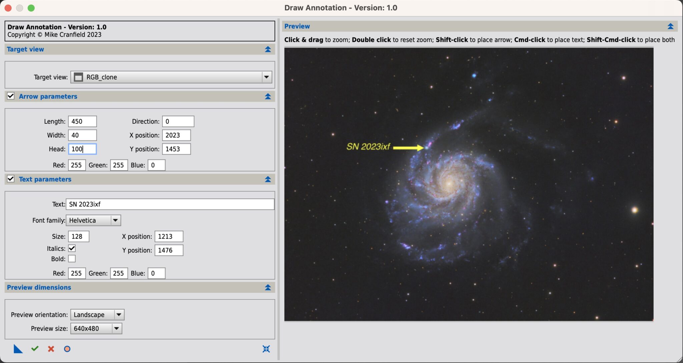The image size is (683, 363).
Task: Select the annotation Text field showing SN 2023ixf
Action: [x=170, y=204]
